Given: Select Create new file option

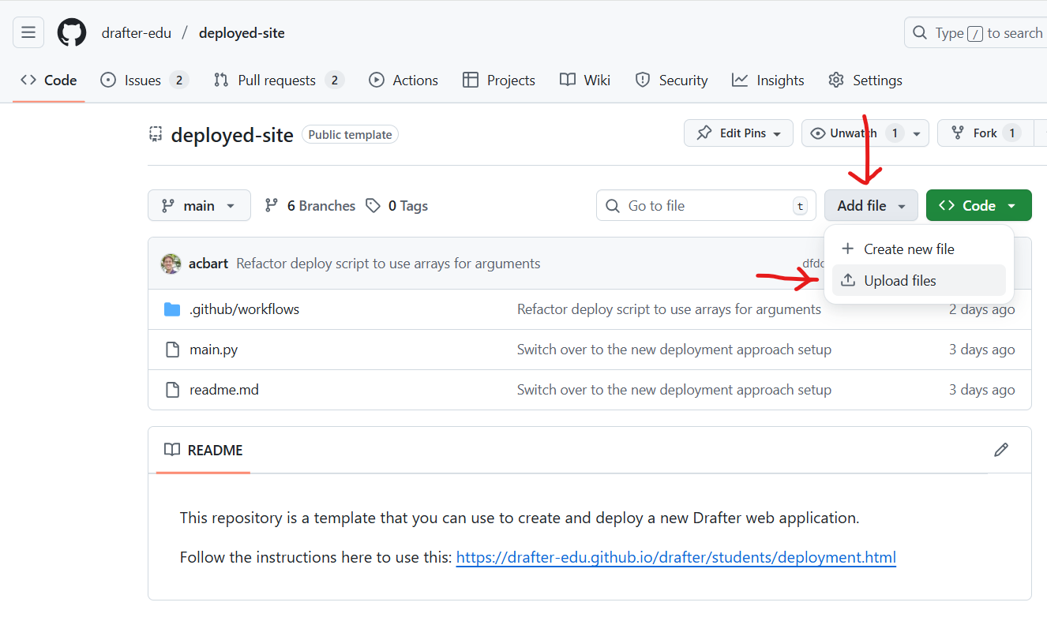Looking at the screenshot, I should point(908,249).
